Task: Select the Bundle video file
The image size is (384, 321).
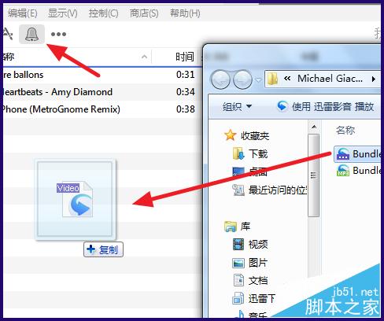Action: pyautogui.click(x=358, y=153)
